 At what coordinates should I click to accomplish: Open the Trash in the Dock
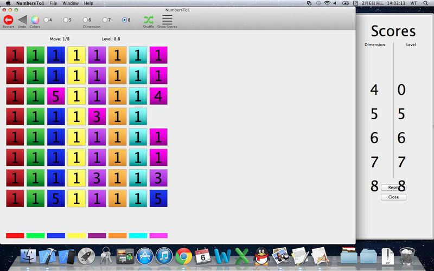[x=407, y=256]
